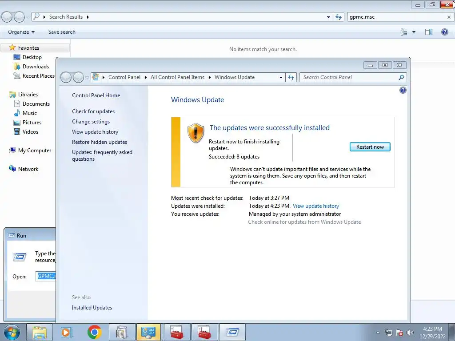
Task: Open Check for updates in sidebar
Action: click(93, 111)
